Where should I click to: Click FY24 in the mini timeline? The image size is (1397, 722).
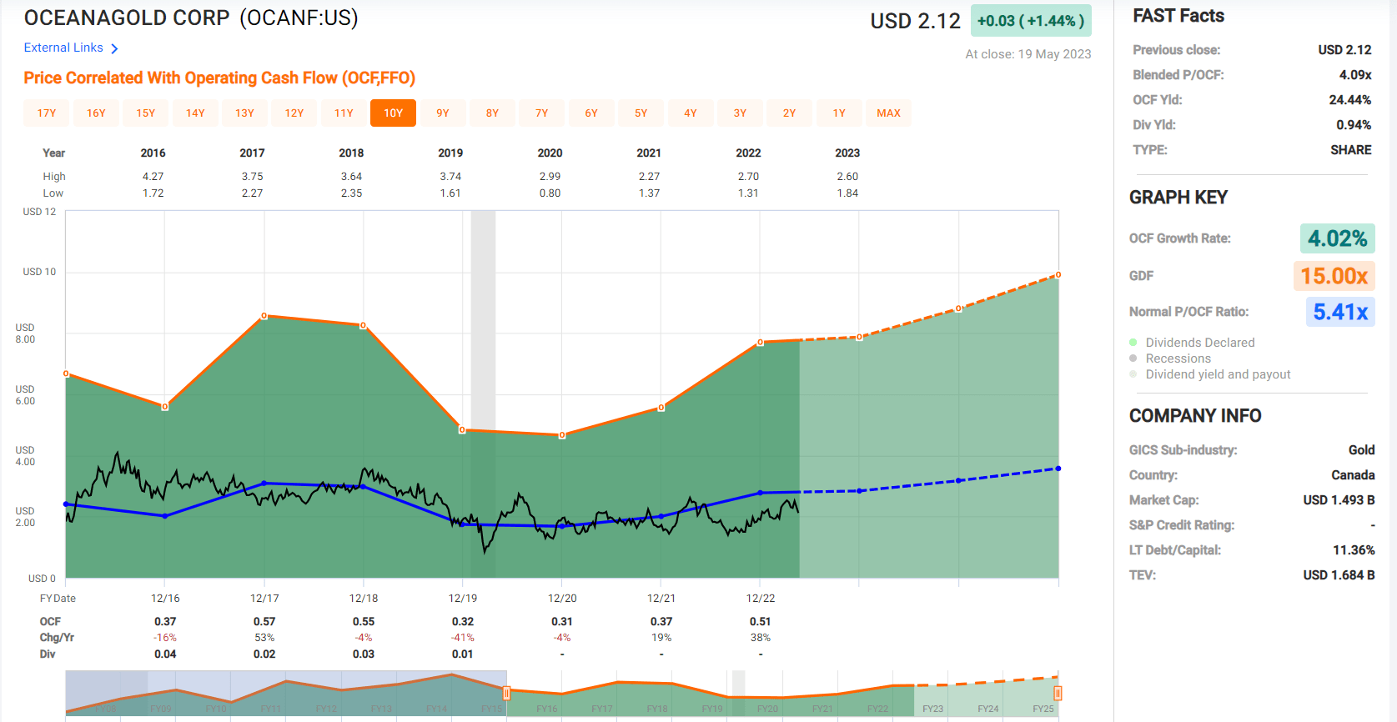pyautogui.click(x=987, y=709)
